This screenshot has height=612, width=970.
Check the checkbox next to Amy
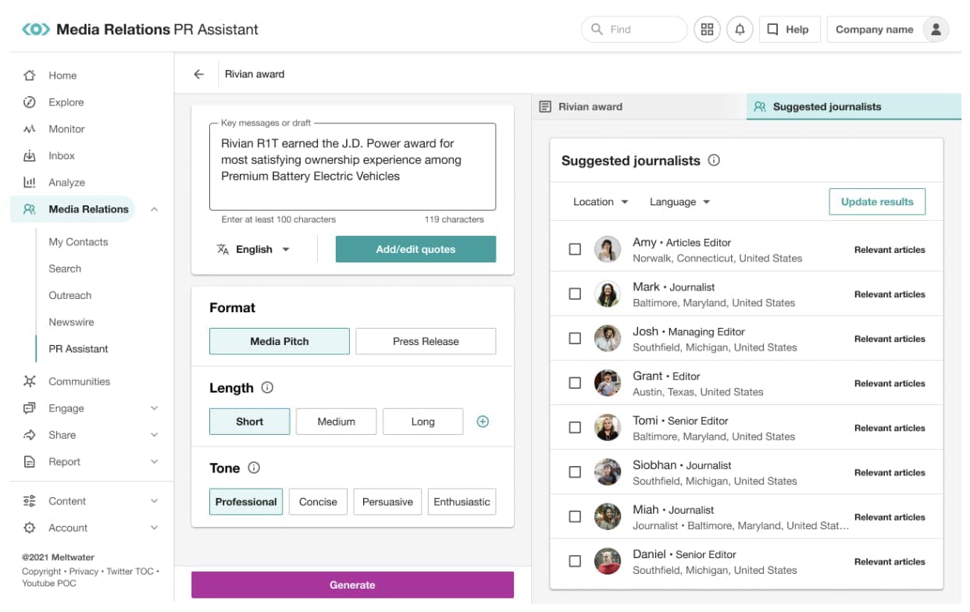[575, 248]
